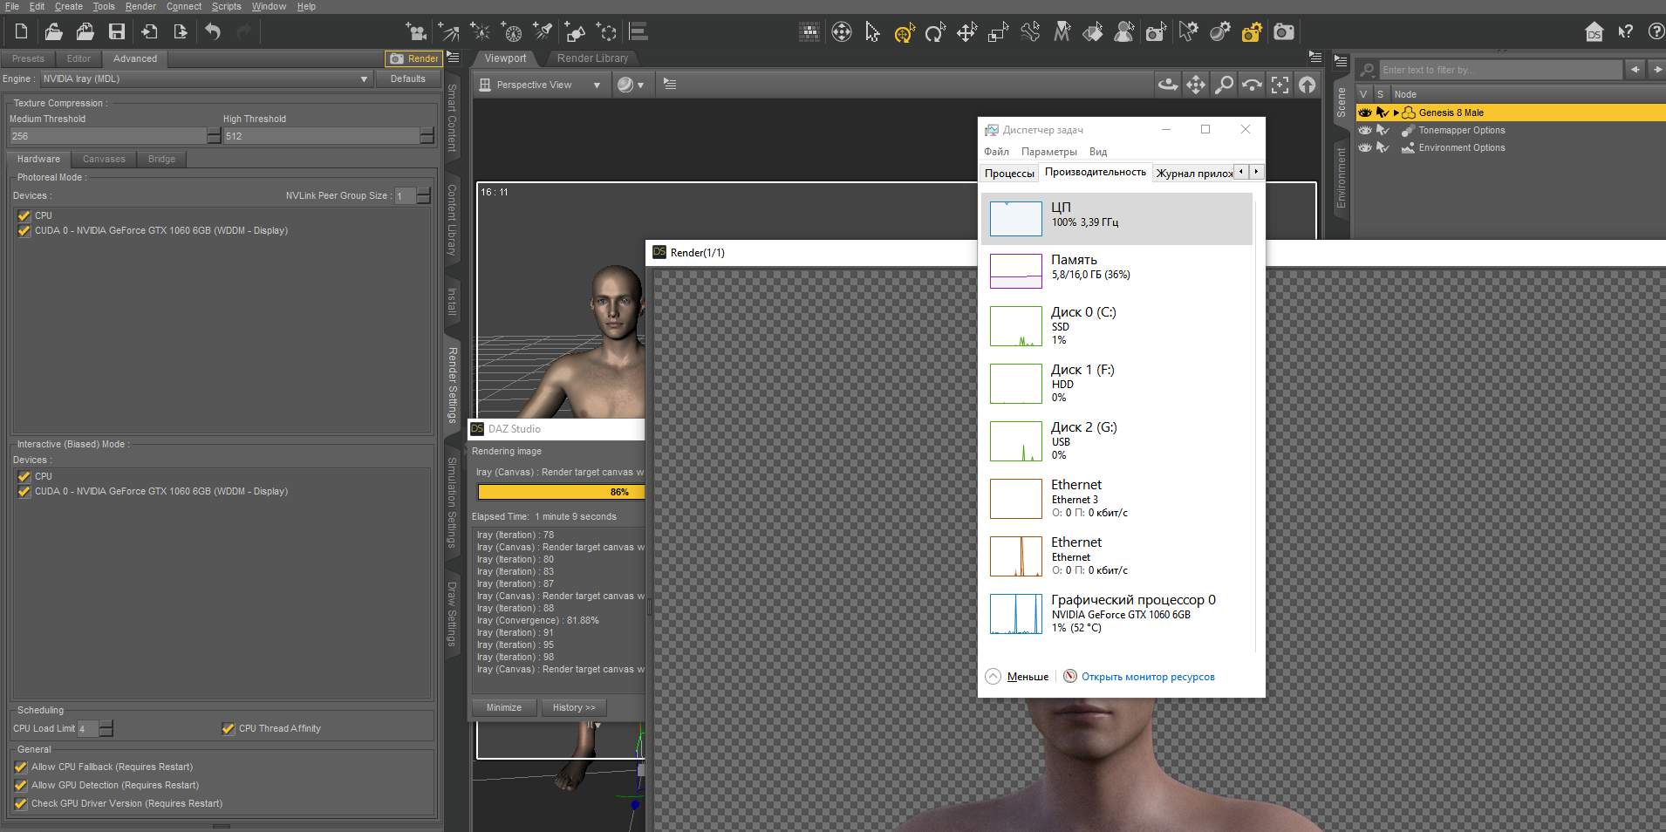Screen dimensions: 1666x832
Task: Select the Translate tool in toolbar
Action: 966,33
